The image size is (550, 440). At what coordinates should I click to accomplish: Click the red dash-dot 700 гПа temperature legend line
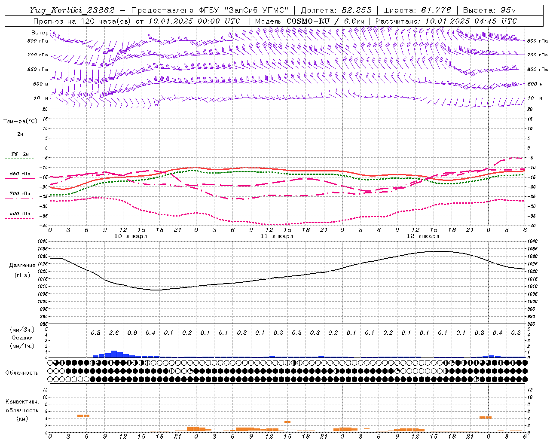click(19, 199)
